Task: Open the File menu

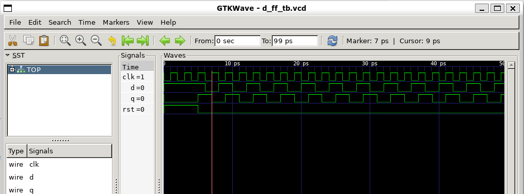Action: 15,22
